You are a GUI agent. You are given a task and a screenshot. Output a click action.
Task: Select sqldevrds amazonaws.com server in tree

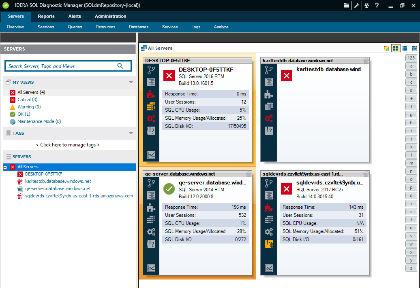coord(79,196)
